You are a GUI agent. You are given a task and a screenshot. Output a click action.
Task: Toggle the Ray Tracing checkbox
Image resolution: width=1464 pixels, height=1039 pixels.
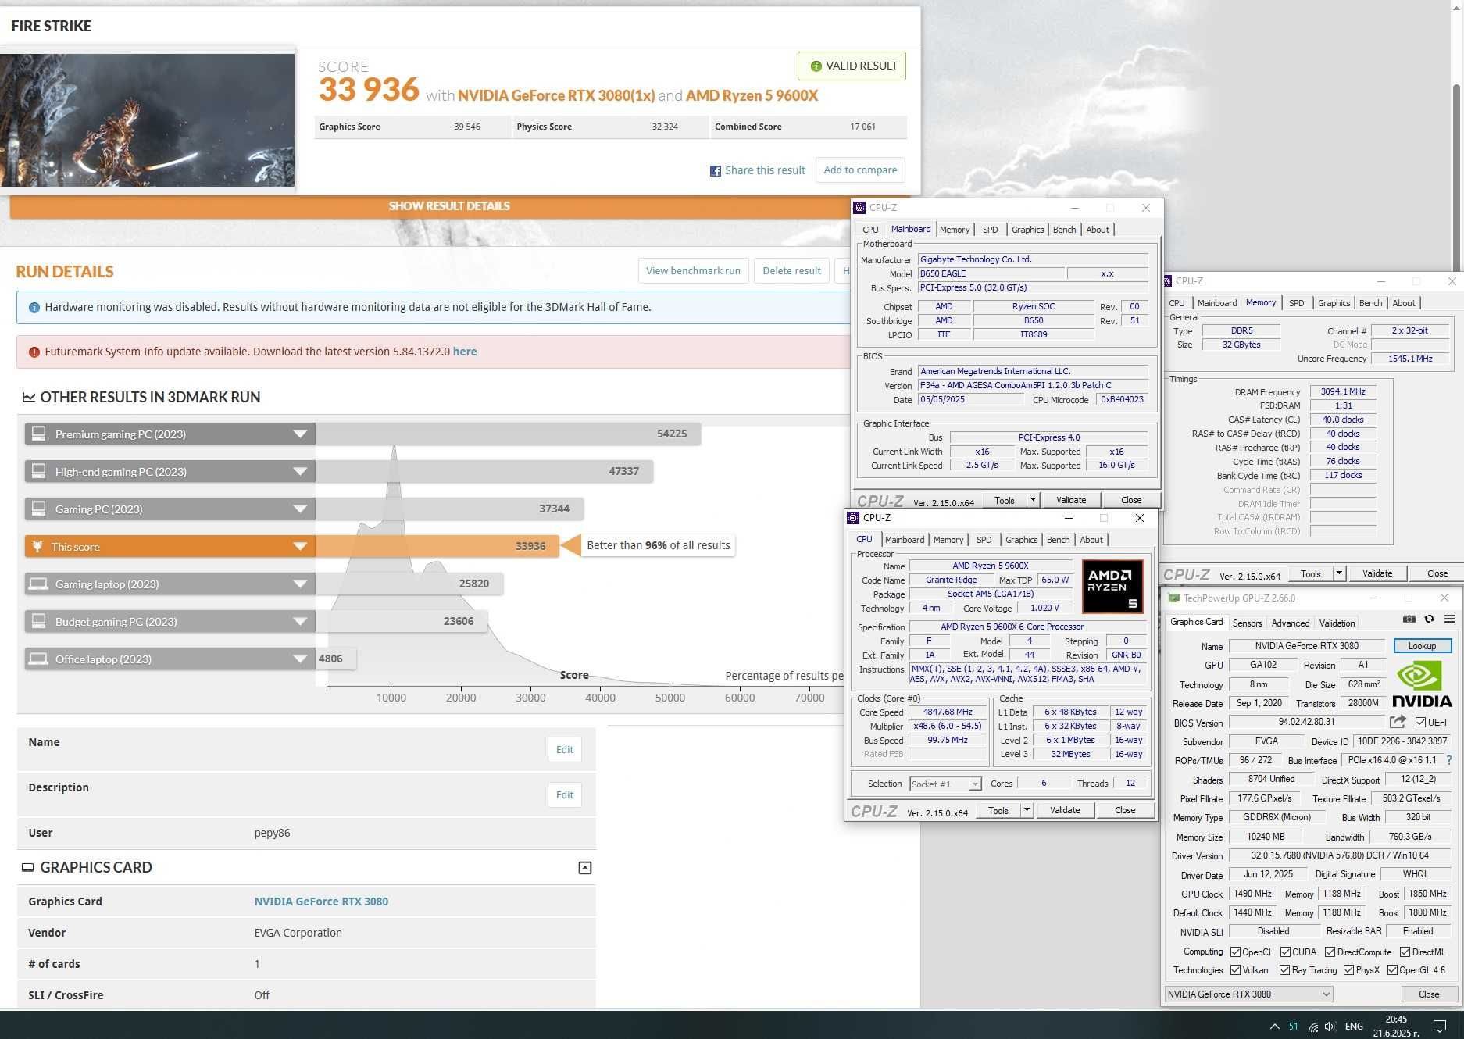pyautogui.click(x=1284, y=970)
